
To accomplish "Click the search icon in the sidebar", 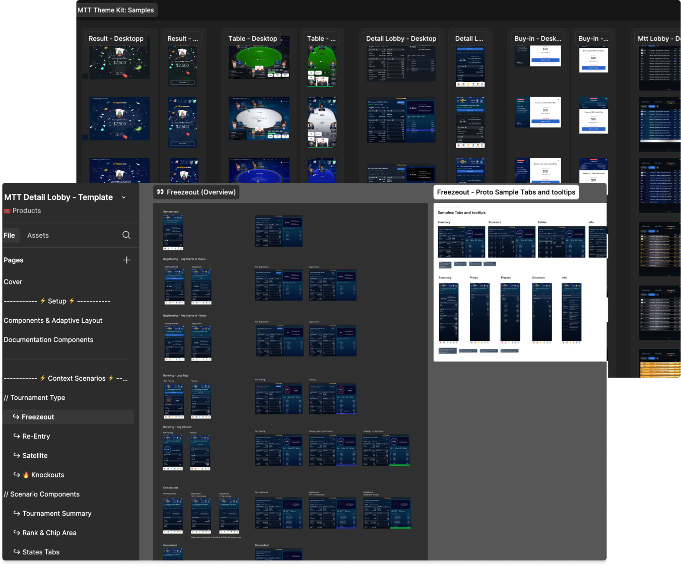I will point(126,235).
